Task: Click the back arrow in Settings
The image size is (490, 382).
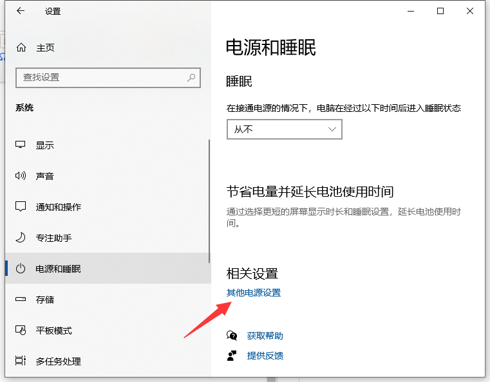Action: (x=21, y=11)
